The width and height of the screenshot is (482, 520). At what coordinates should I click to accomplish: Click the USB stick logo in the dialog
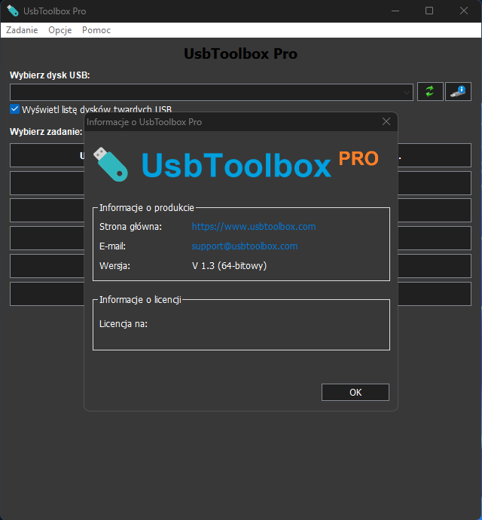[111, 164]
